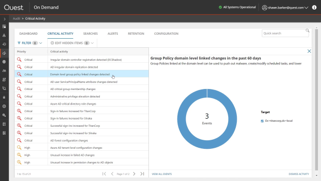Go to the next results page
The width and height of the screenshot is (321, 181).
pyautogui.click(x=134, y=174)
